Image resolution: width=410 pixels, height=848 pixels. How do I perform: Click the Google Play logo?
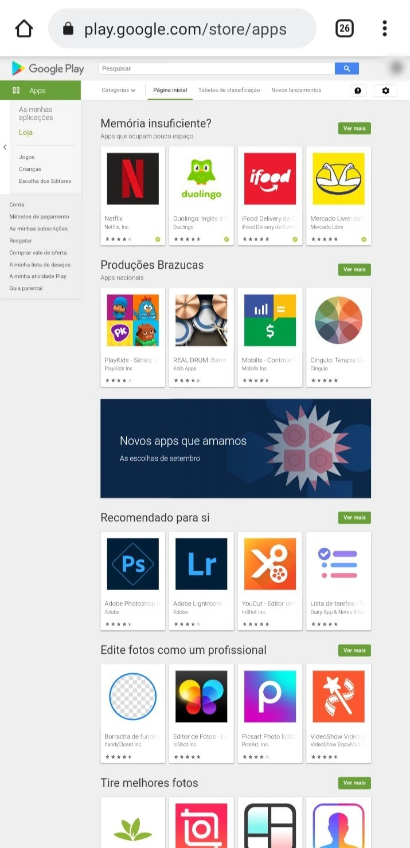coord(48,69)
